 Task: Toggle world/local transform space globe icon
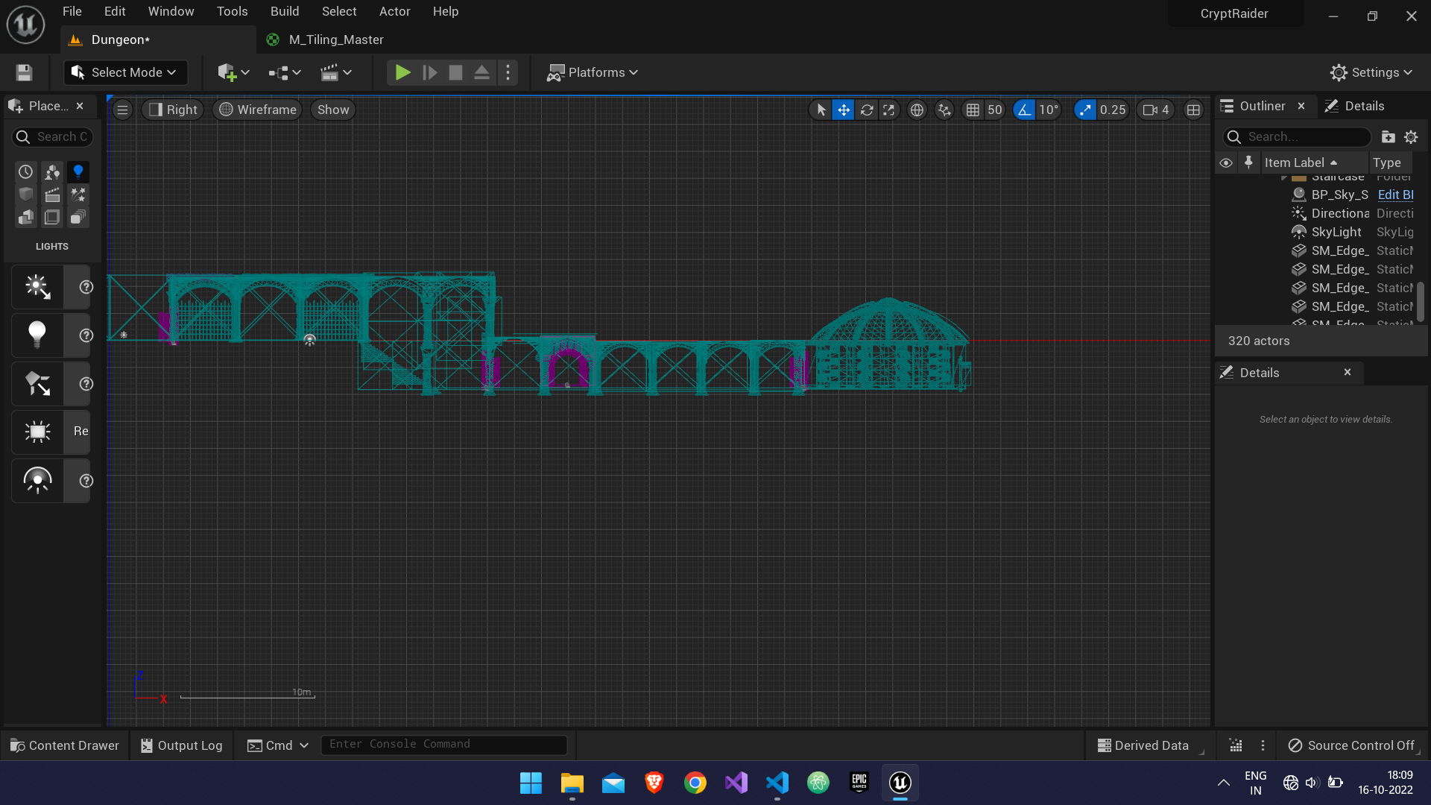click(x=917, y=110)
